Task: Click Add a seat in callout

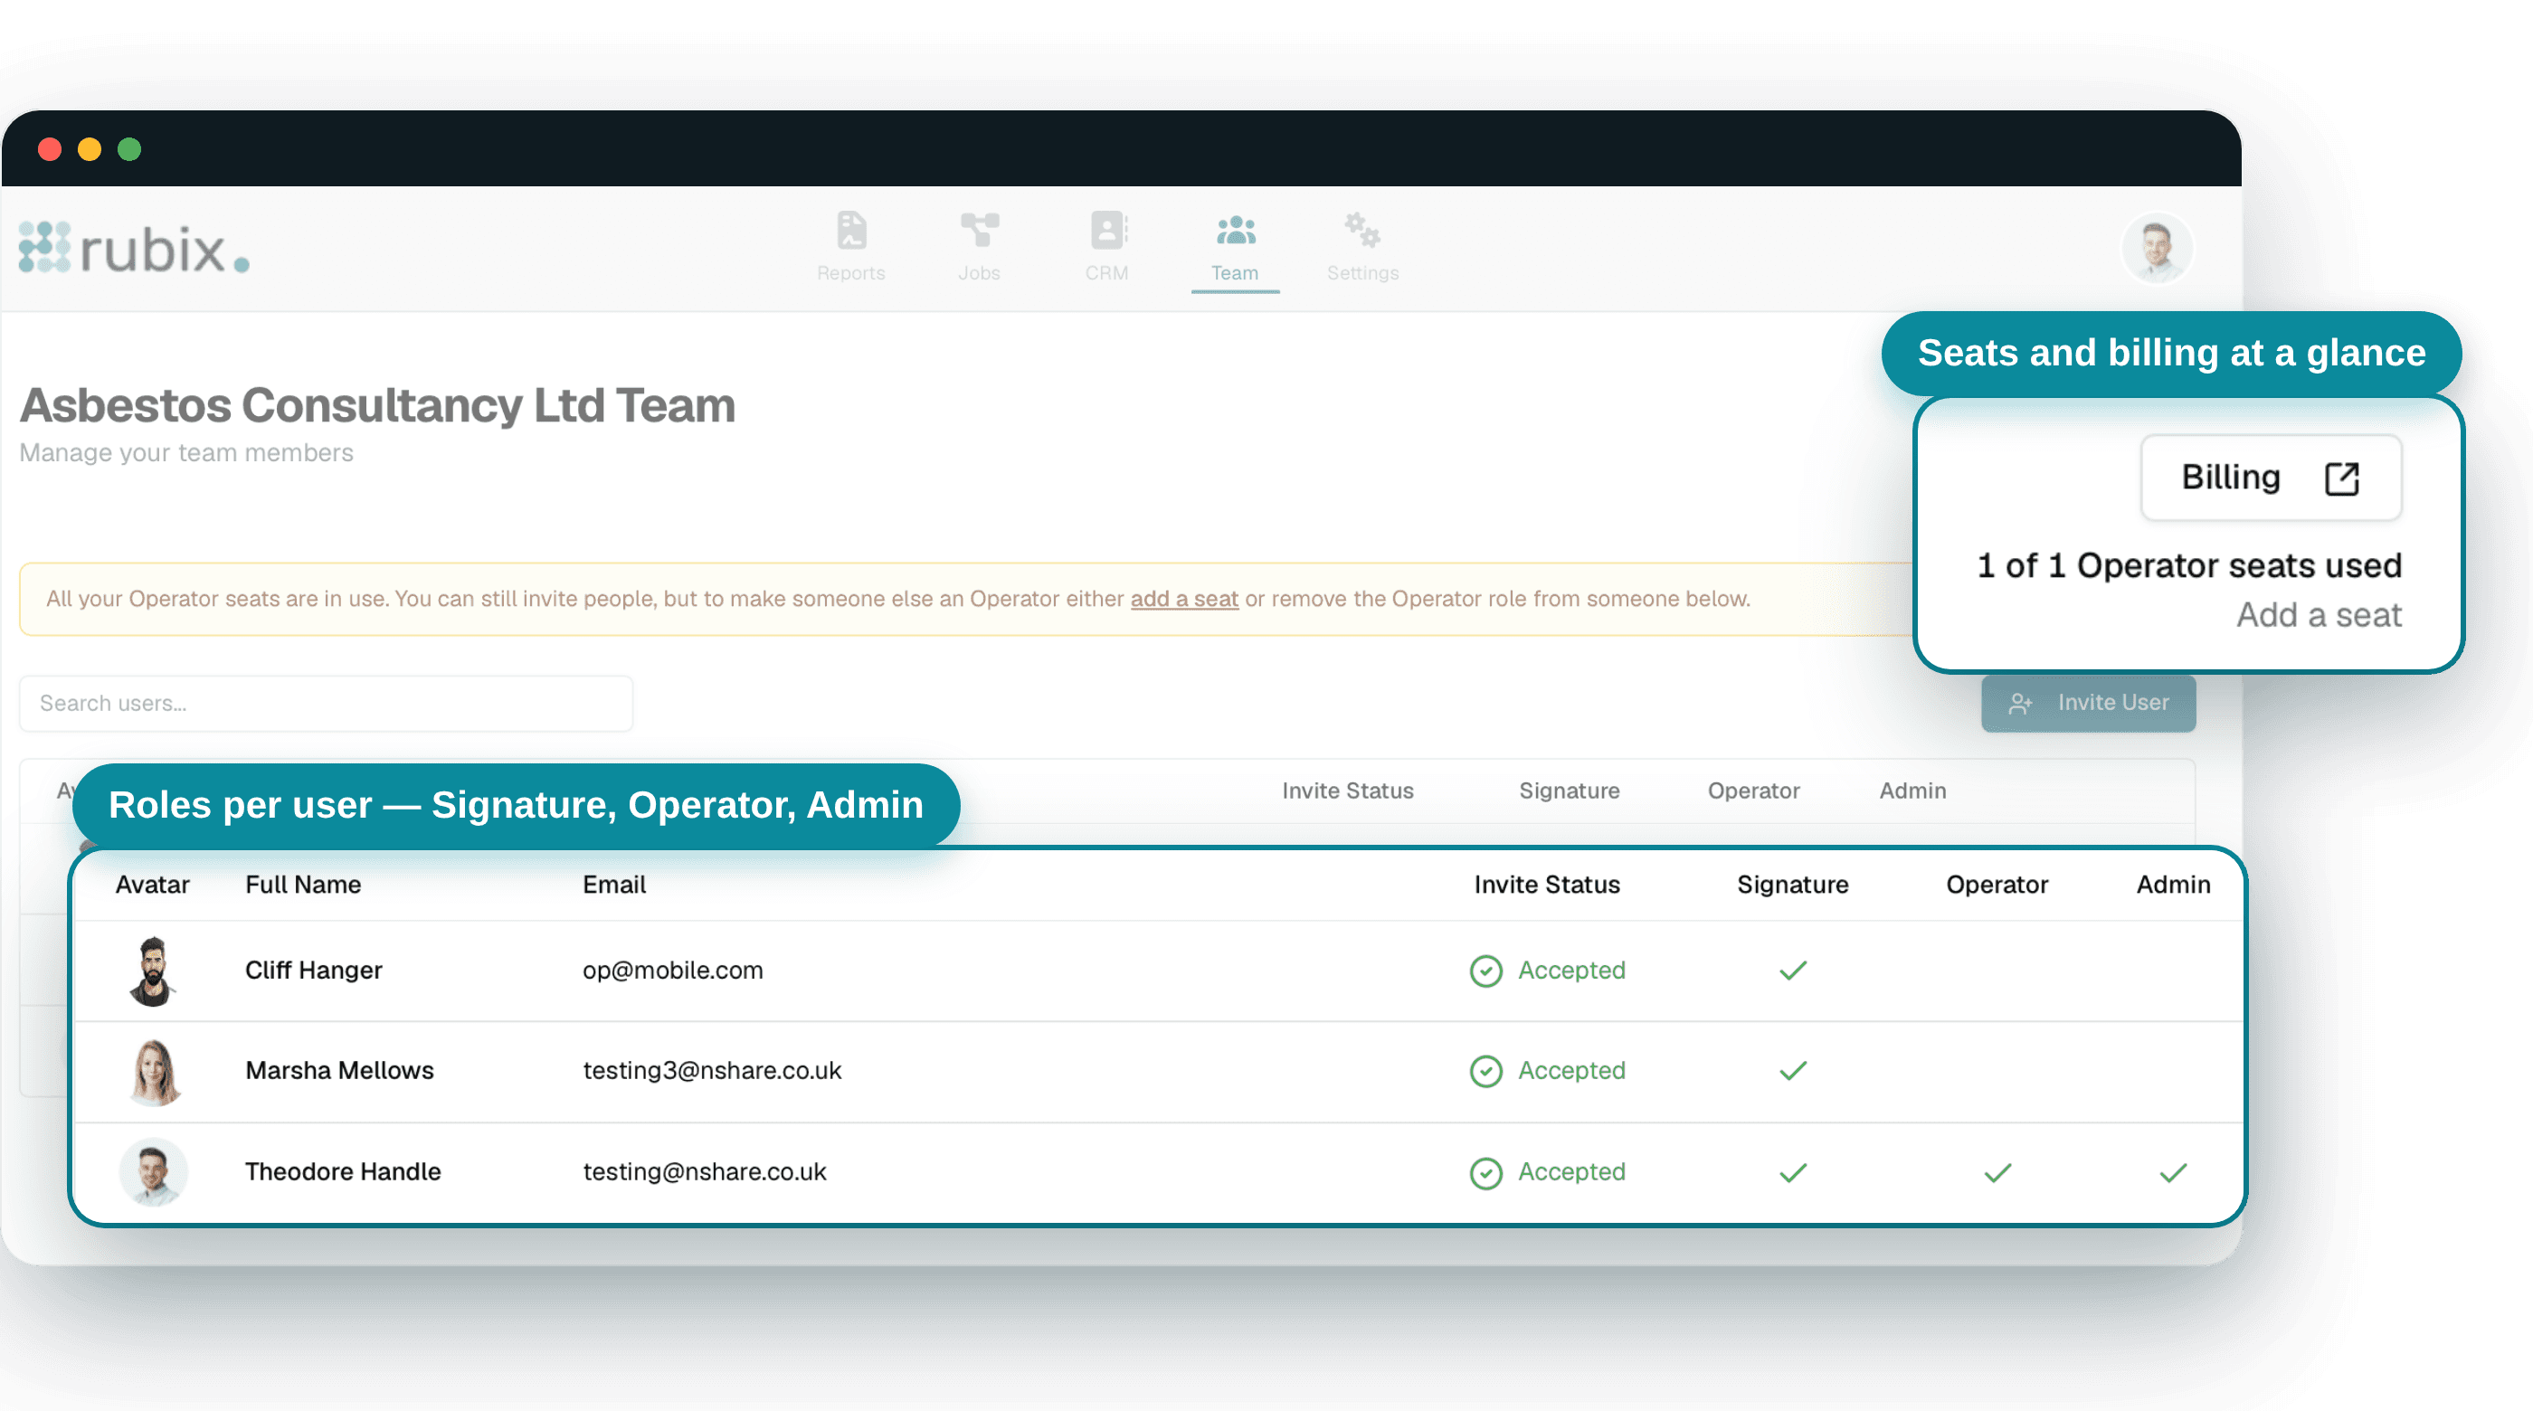Action: (2319, 616)
